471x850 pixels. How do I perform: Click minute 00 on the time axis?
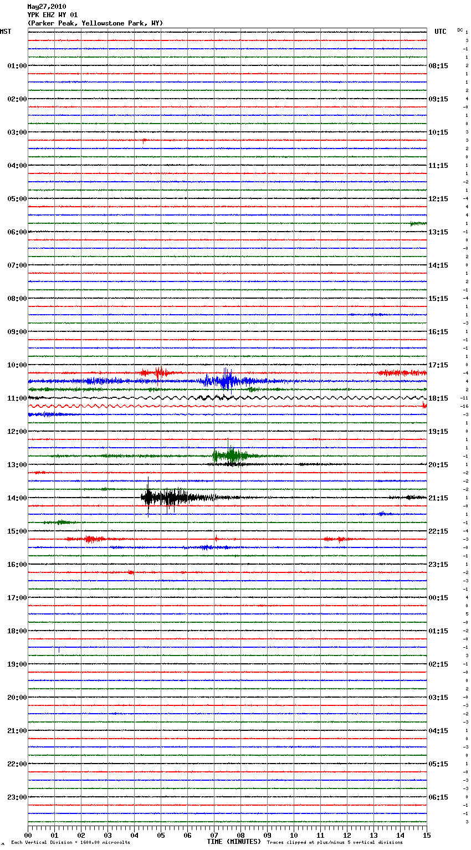tap(28, 835)
